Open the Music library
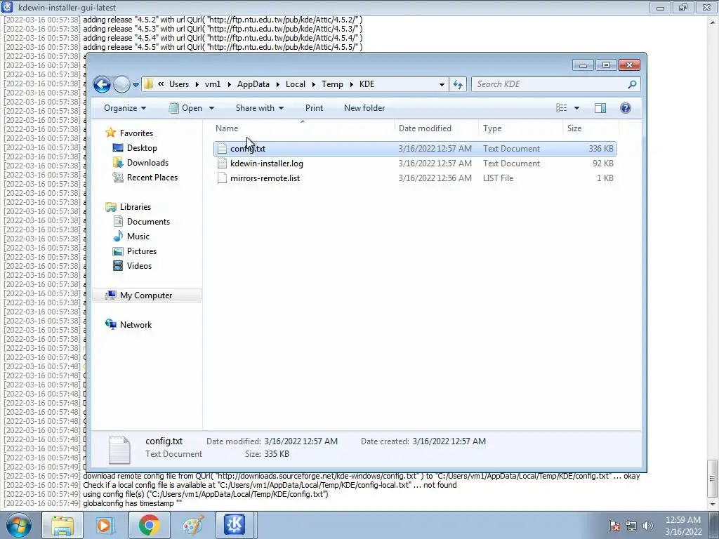 pyautogui.click(x=138, y=237)
